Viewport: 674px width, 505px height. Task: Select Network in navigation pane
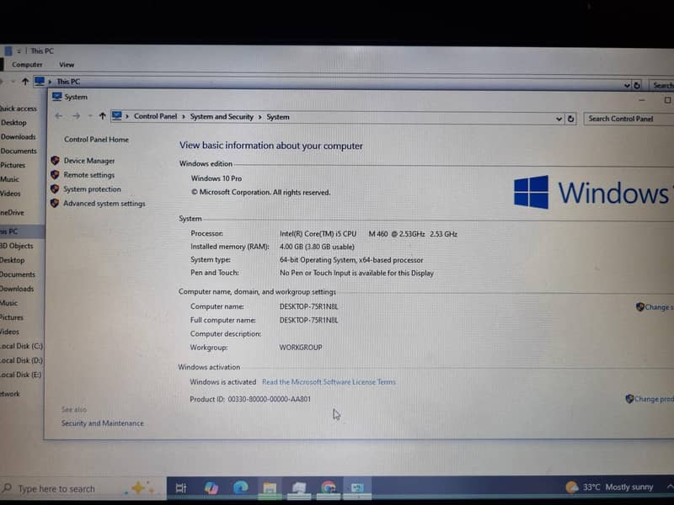[x=10, y=394]
